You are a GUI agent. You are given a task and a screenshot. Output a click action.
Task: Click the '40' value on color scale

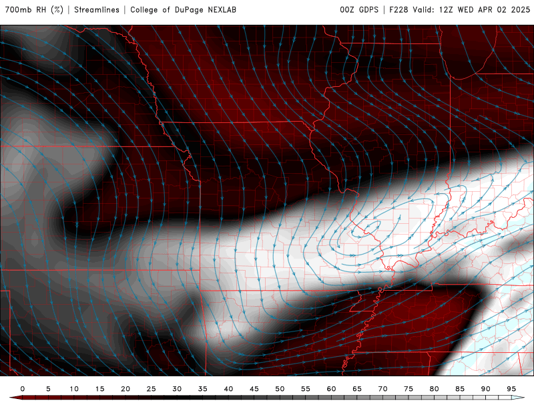coord(228,389)
